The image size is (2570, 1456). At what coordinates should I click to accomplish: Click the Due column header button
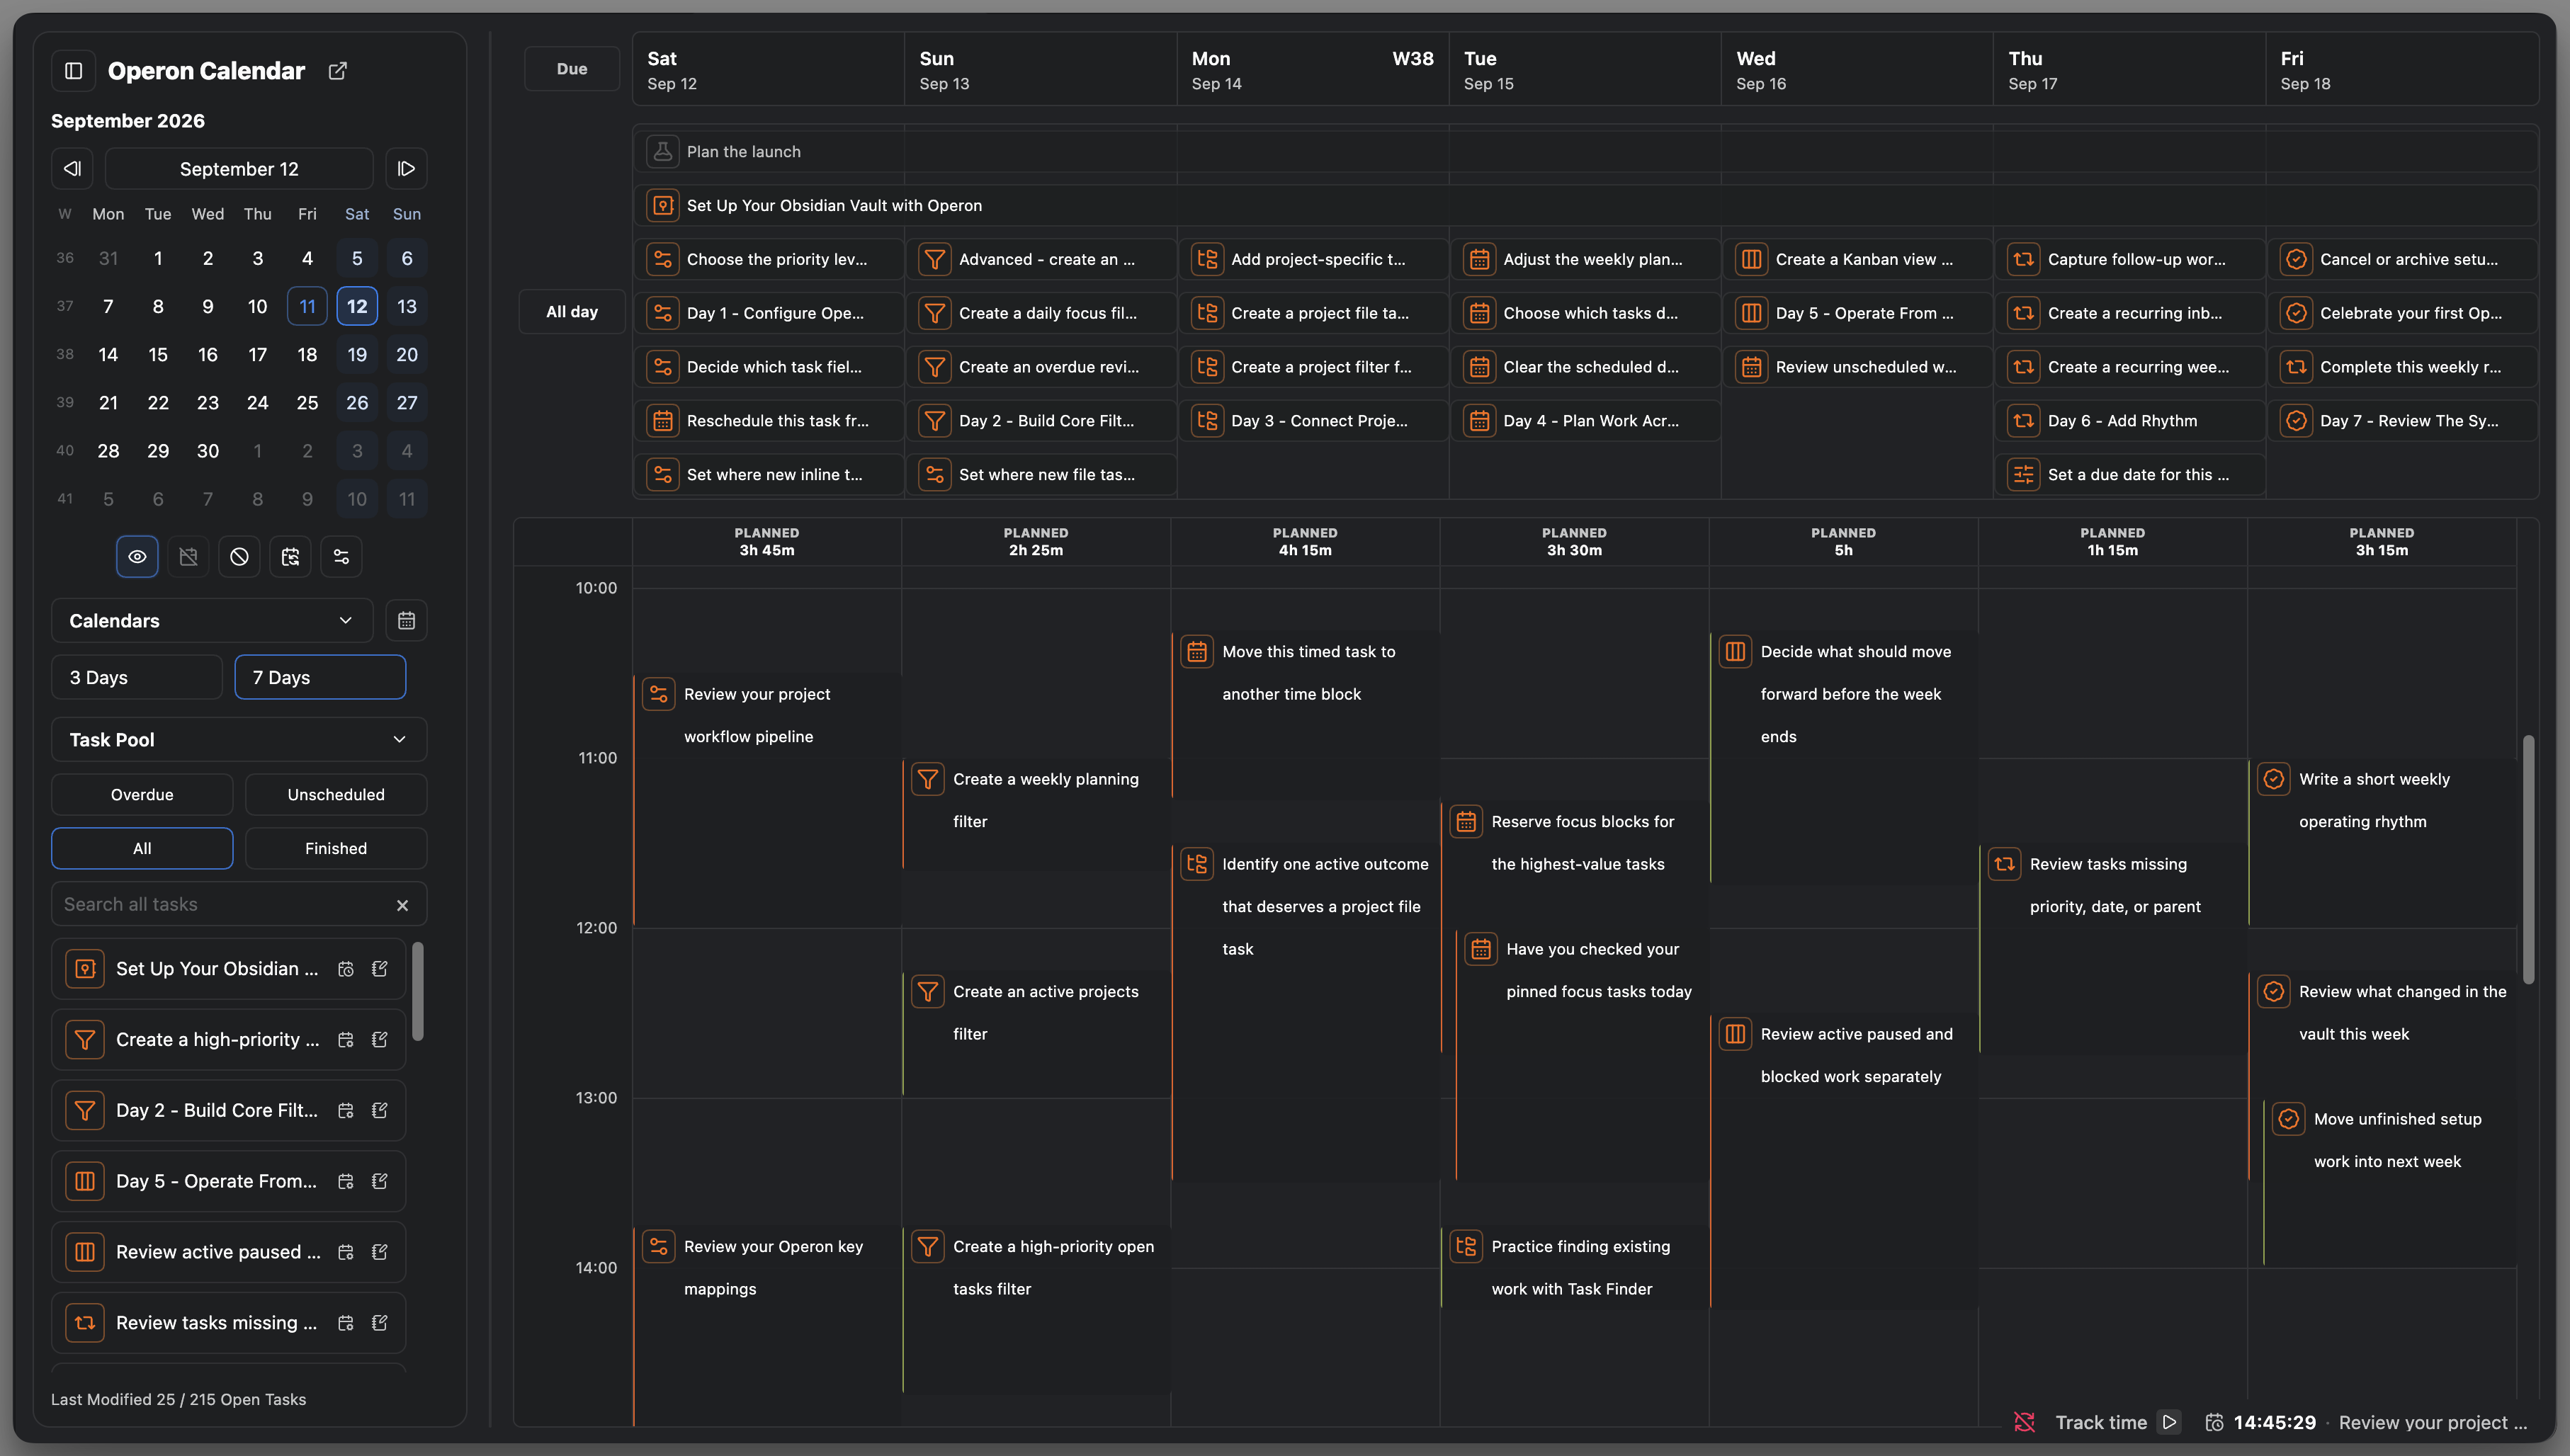pos(572,69)
